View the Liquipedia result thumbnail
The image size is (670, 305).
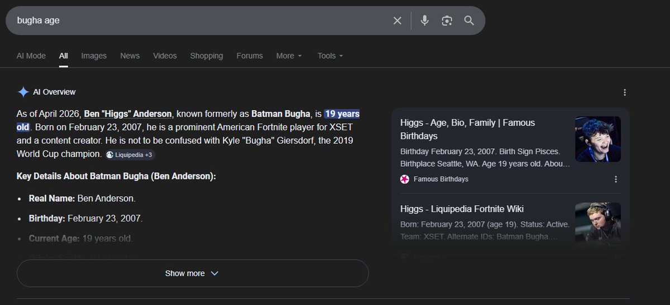(598, 225)
